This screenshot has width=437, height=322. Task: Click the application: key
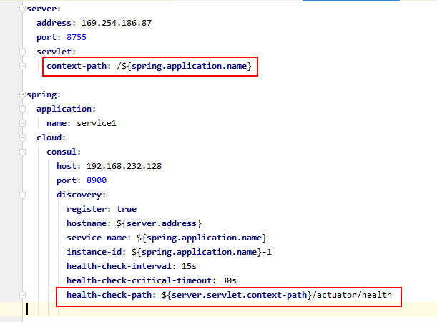tap(67, 109)
